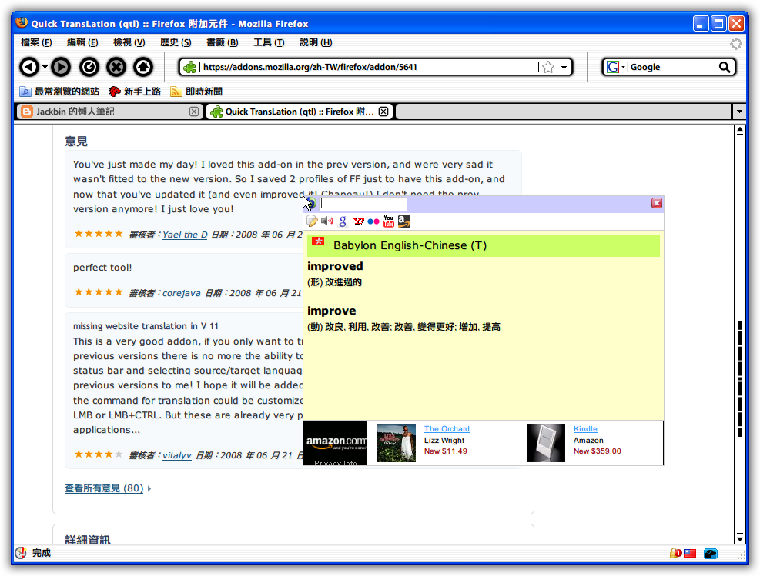The height and width of the screenshot is (576, 760).
Task: Bookmark this page with the star icon
Action: coord(548,67)
